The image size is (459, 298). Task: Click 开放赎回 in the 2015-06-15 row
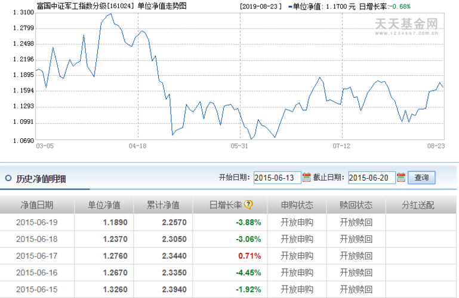tap(356, 289)
